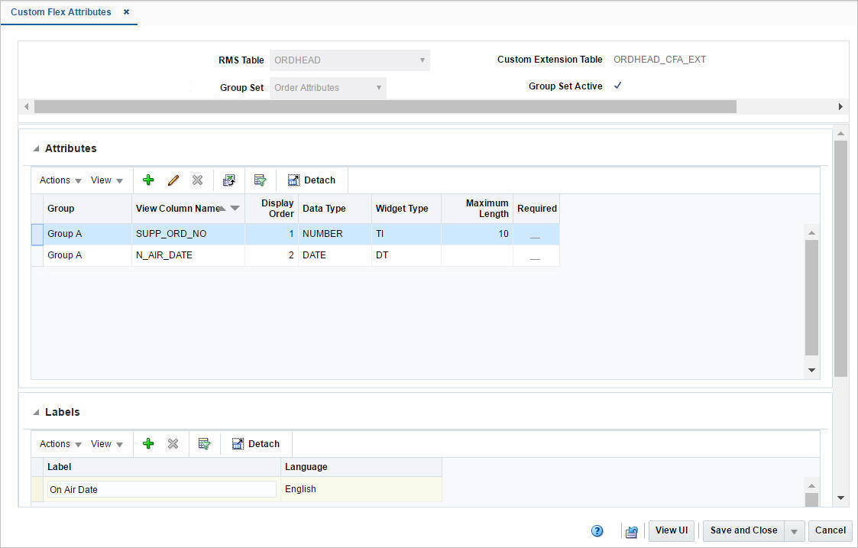
Task: Click the notes icon beside Help
Action: tap(631, 530)
